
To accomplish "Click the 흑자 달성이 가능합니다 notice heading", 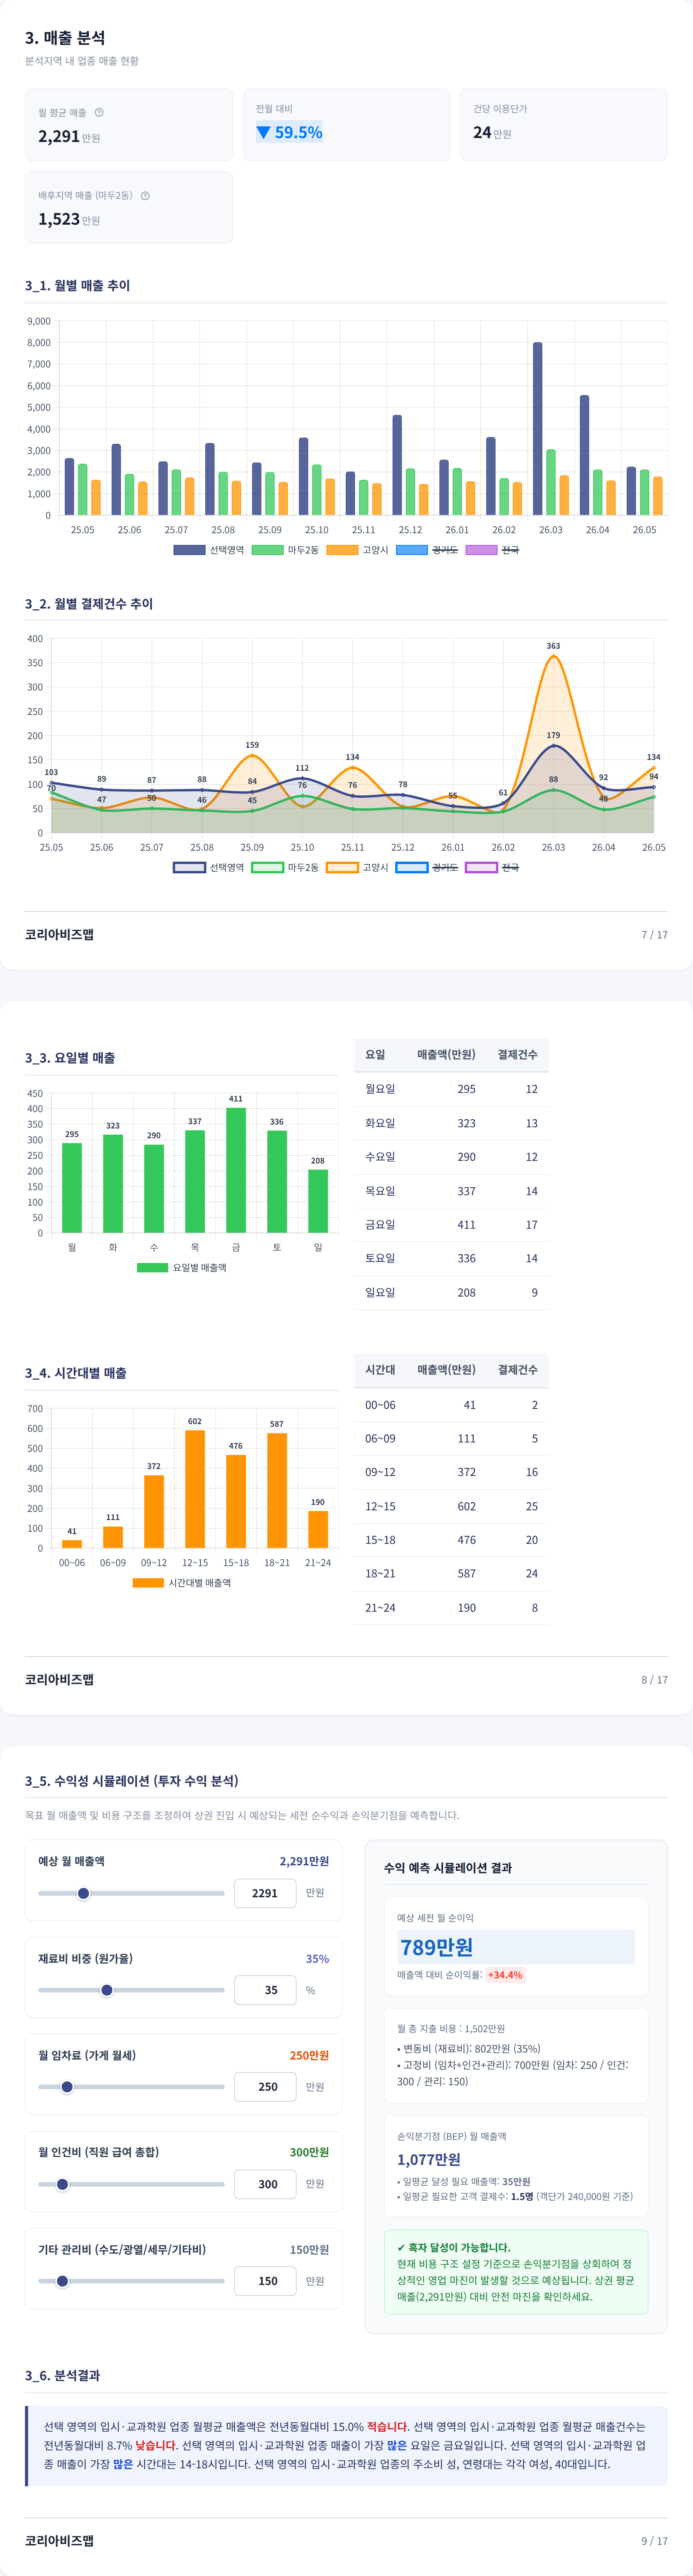I will coord(453,2247).
